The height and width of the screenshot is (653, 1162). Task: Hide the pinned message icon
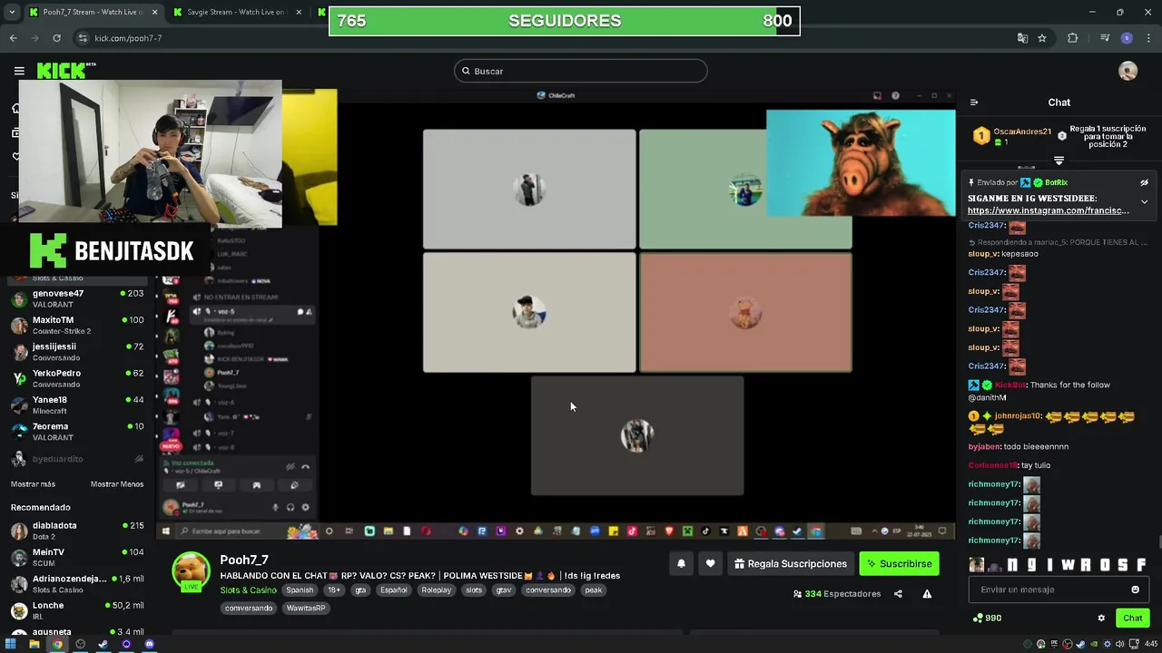(x=1144, y=182)
